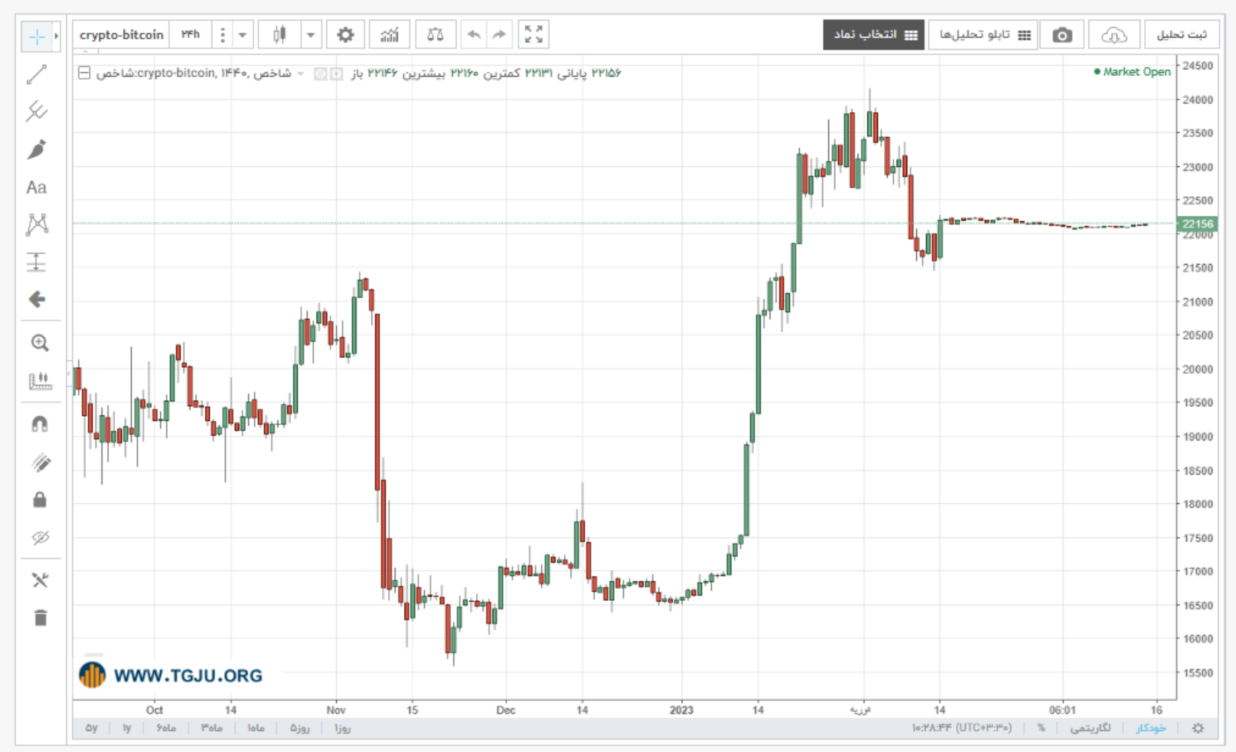Viewport: 1236px width, 752px height.
Task: Toggle fullscreen mode
Action: point(533,35)
